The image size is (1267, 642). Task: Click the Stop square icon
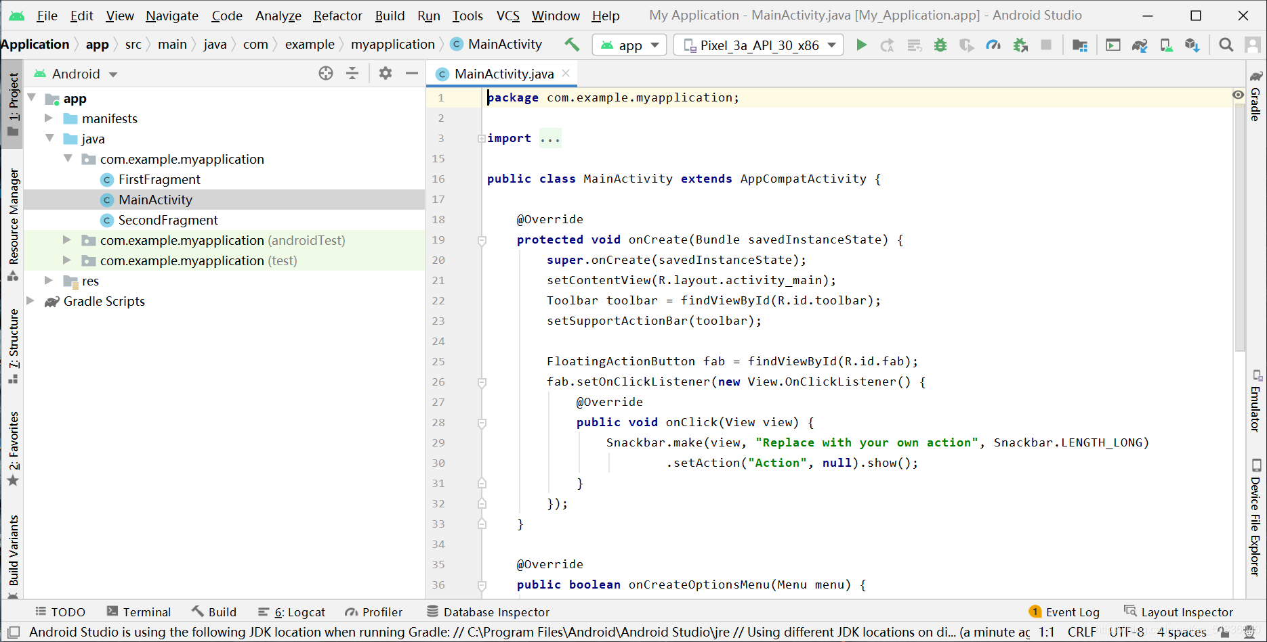coord(1046,45)
